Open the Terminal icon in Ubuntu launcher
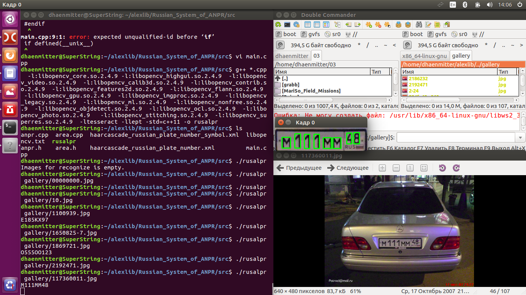Image resolution: width=526 pixels, height=295 pixels. click(x=10, y=127)
